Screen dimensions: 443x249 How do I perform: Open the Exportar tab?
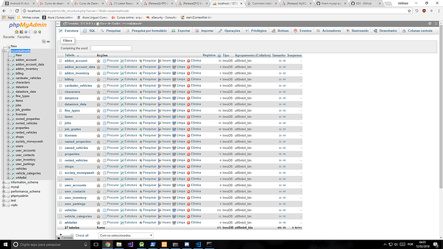click(181, 31)
